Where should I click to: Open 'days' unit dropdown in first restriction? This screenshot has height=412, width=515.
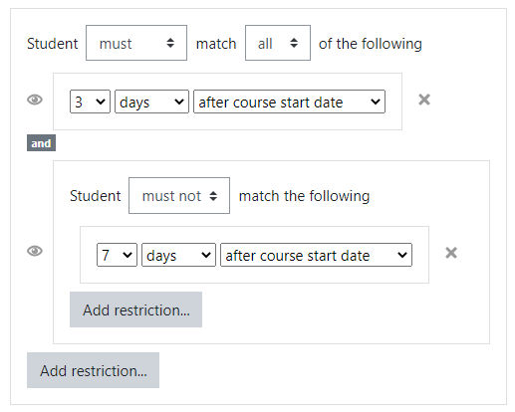(151, 102)
